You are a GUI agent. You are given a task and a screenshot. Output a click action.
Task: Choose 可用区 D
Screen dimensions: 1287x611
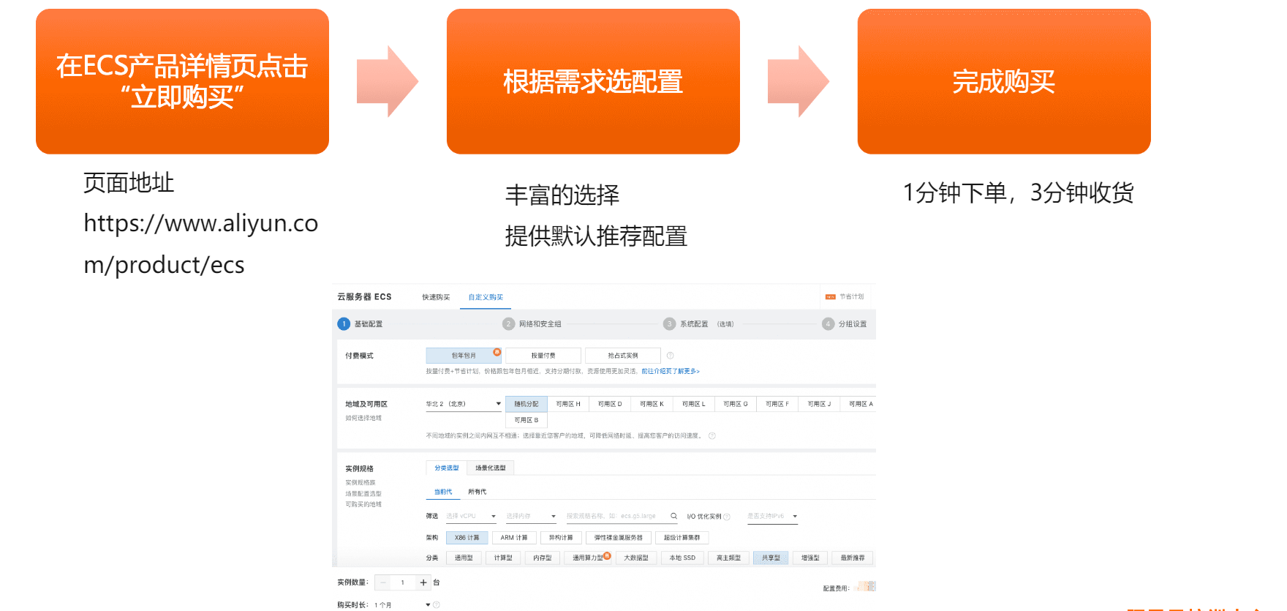point(610,404)
